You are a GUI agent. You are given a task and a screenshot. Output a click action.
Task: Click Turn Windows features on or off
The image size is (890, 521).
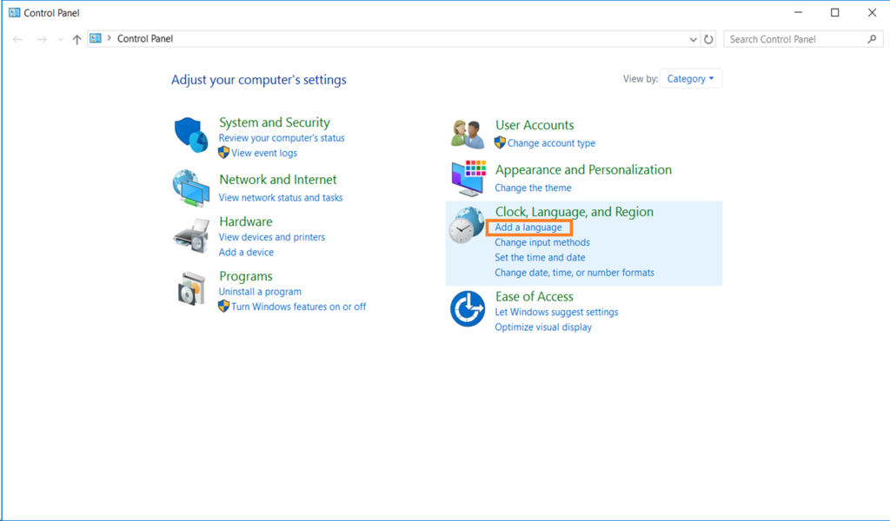[299, 307]
